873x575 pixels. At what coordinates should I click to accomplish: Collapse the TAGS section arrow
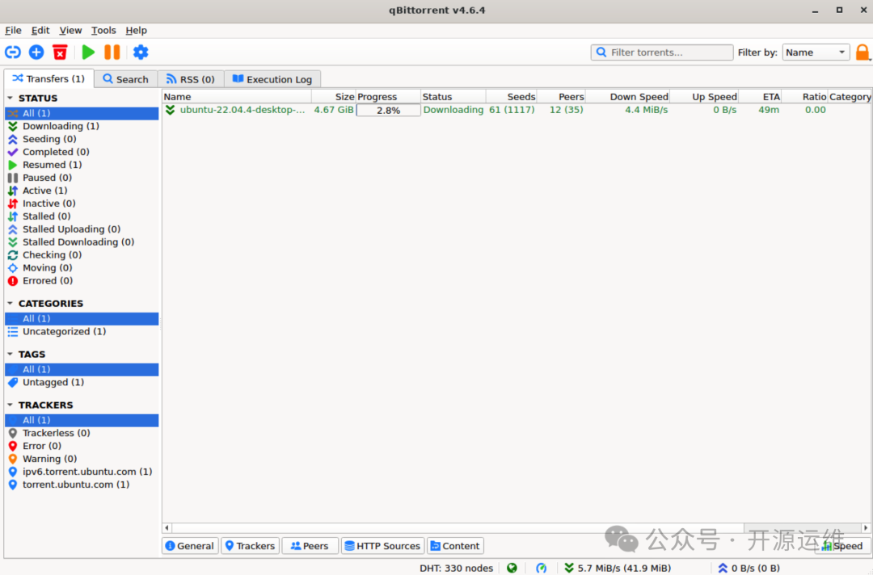click(x=10, y=354)
